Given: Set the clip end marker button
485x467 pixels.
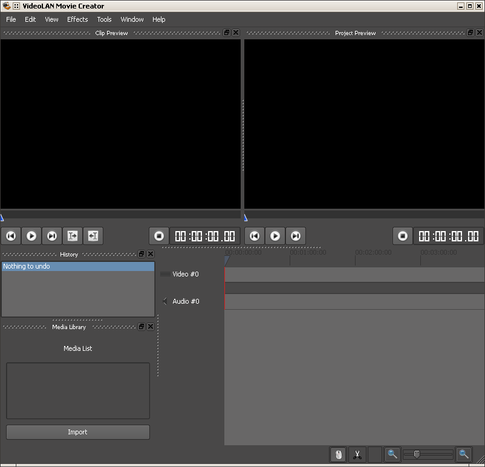Looking at the screenshot, I should (x=93, y=236).
